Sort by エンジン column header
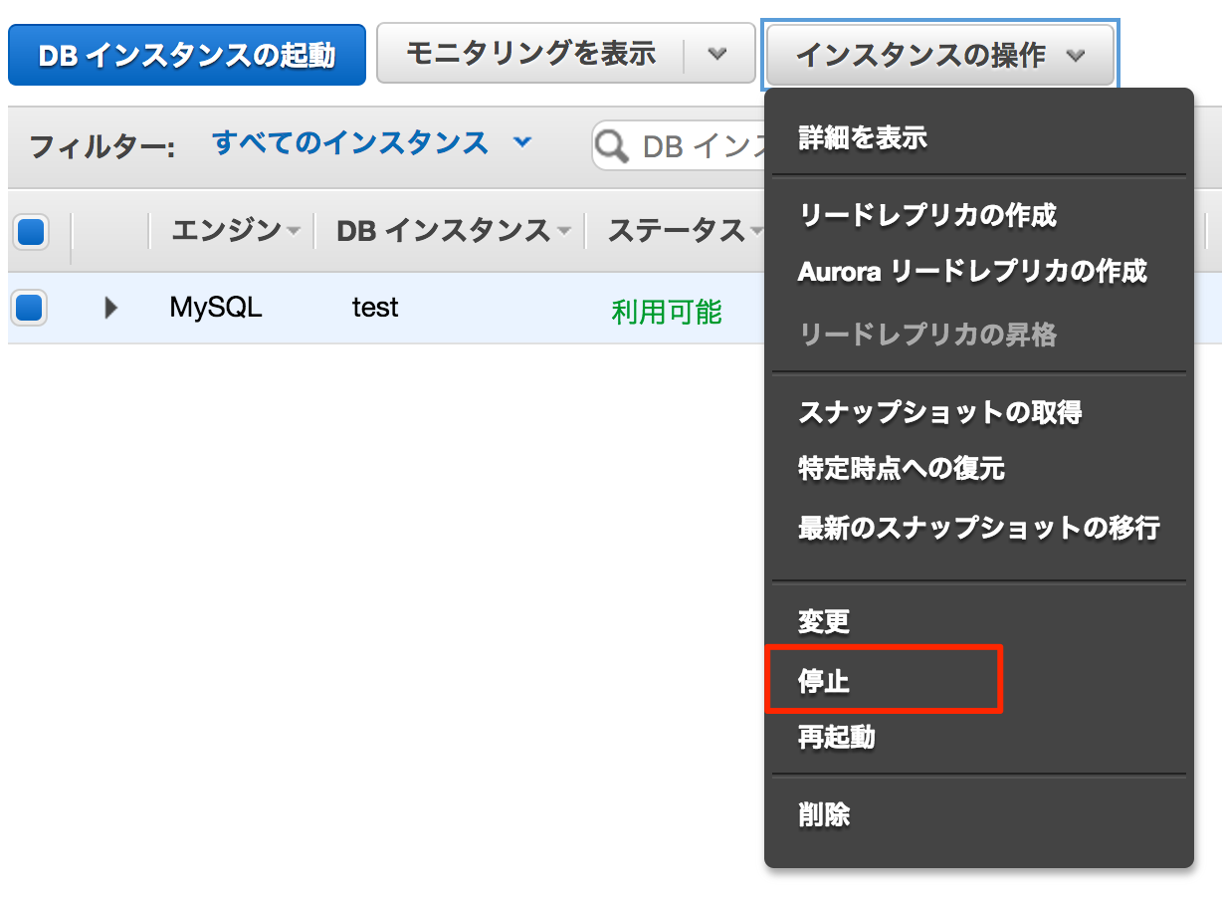The width and height of the screenshot is (1222, 902). (x=235, y=231)
